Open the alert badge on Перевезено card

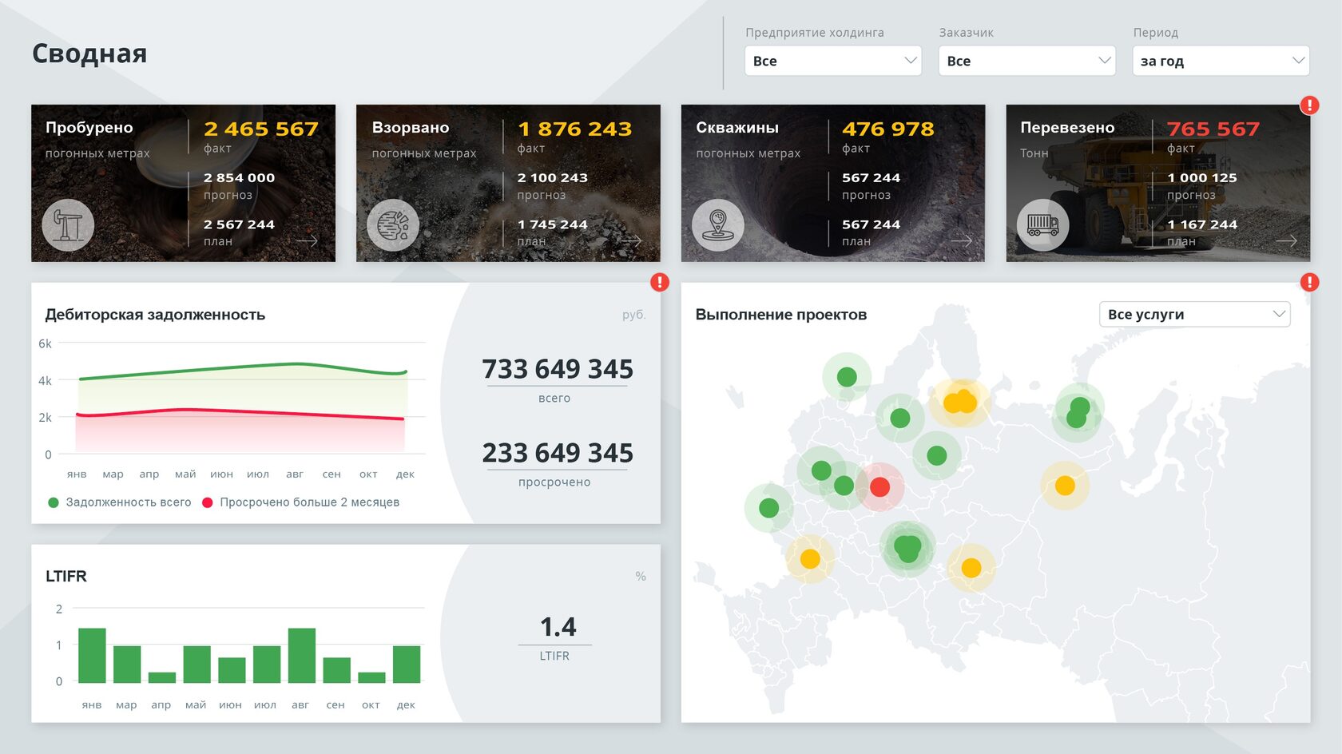click(x=1308, y=104)
